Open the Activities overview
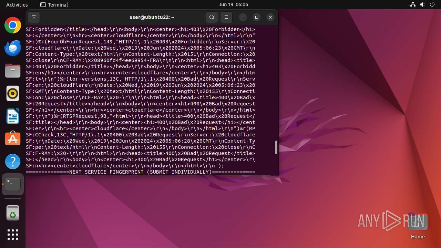The width and height of the screenshot is (441, 248). [x=17, y=4]
